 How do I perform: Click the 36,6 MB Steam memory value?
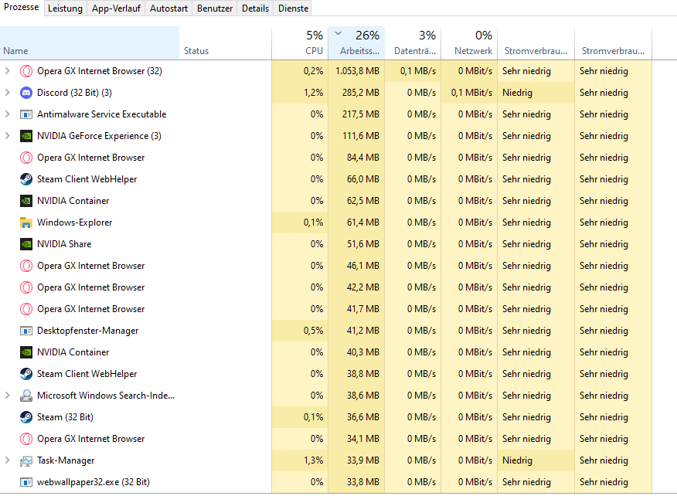pos(363,417)
